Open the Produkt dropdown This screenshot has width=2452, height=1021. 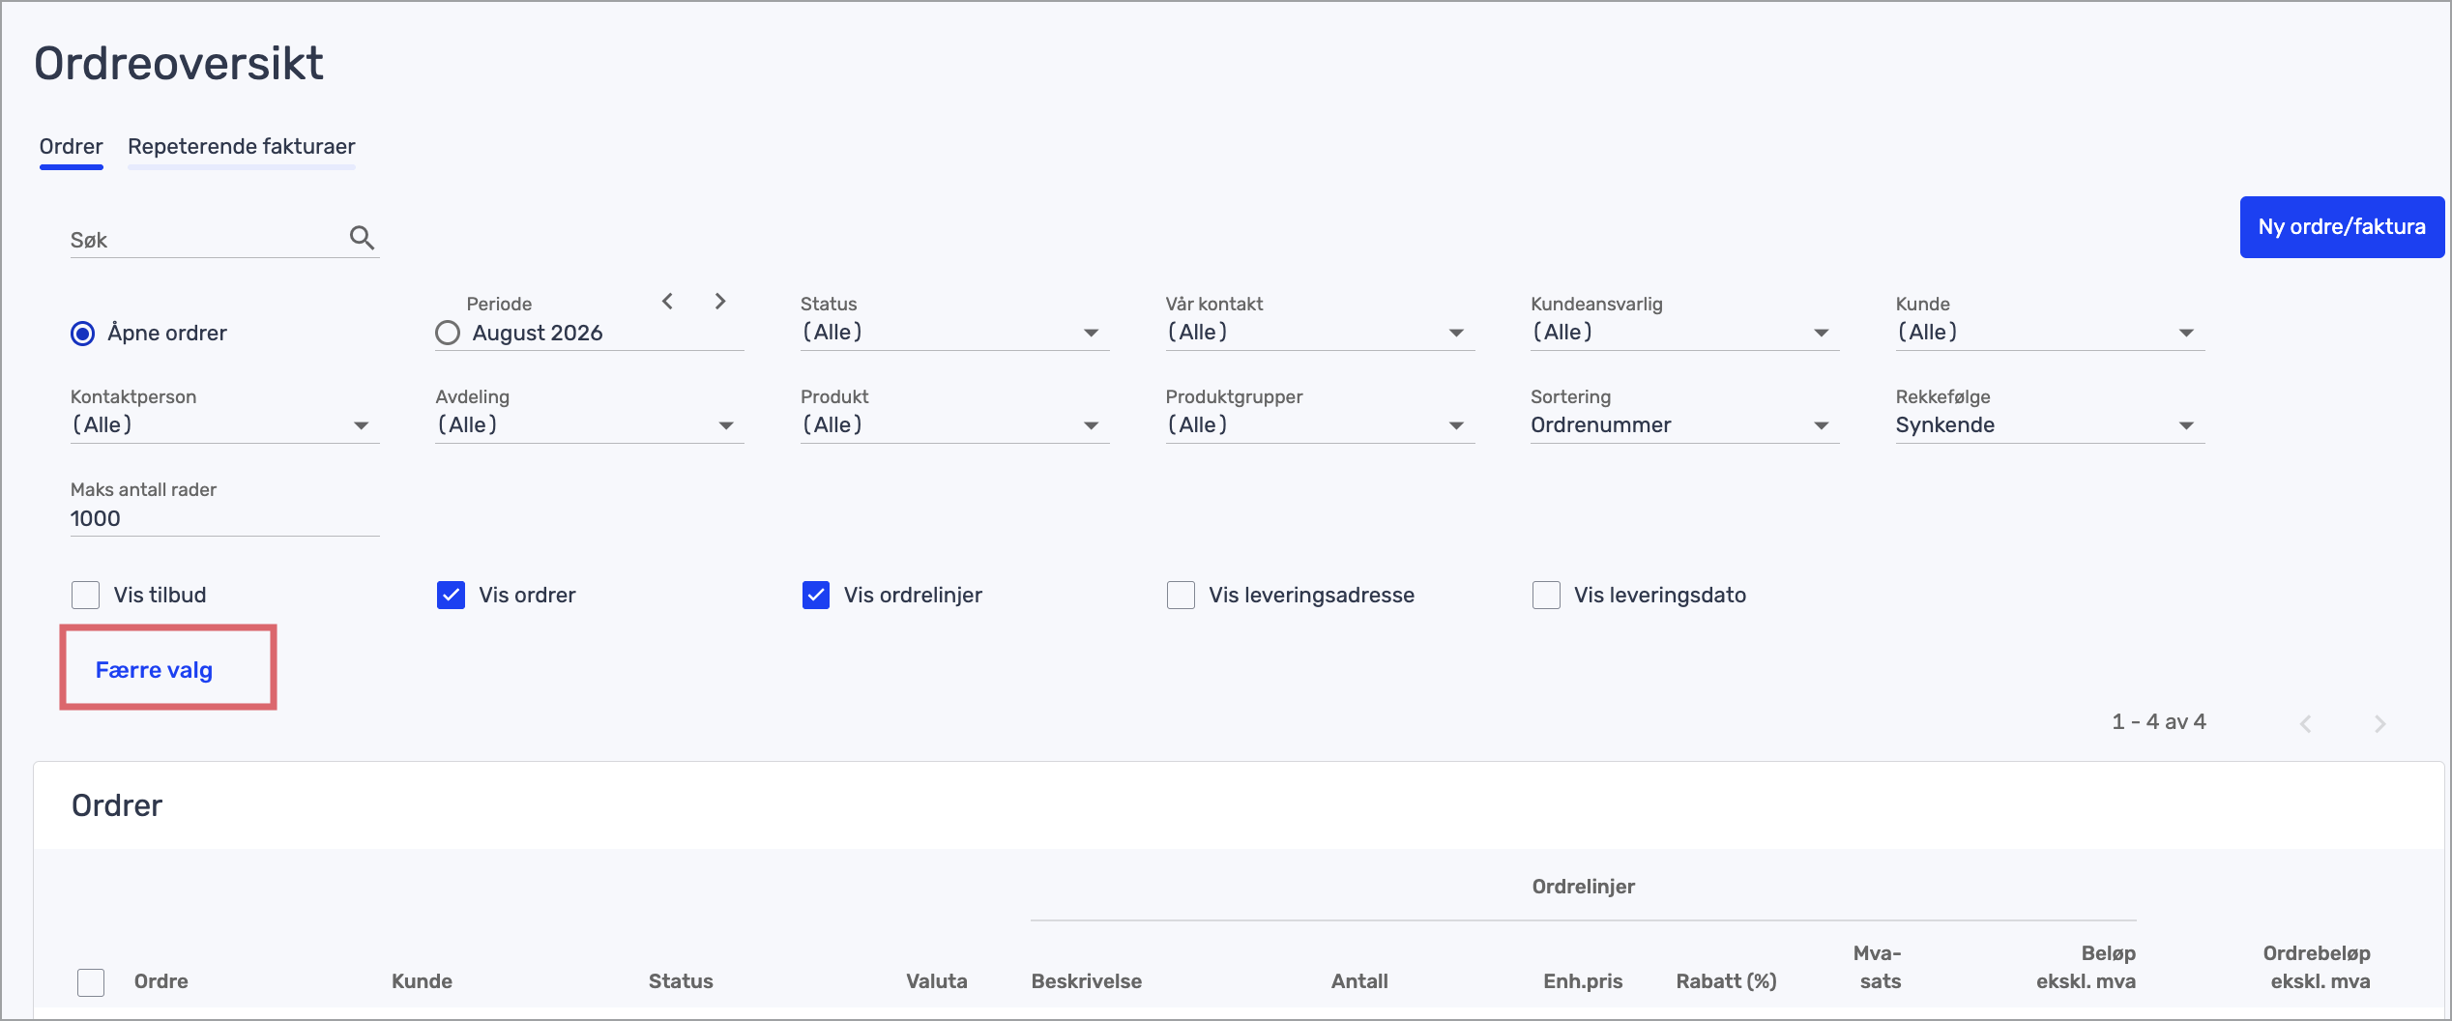(x=954, y=425)
